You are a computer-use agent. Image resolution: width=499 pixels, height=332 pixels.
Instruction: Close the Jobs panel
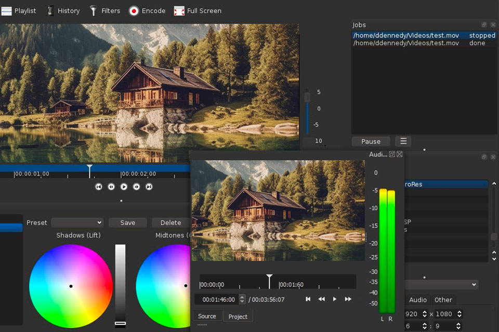(x=493, y=25)
